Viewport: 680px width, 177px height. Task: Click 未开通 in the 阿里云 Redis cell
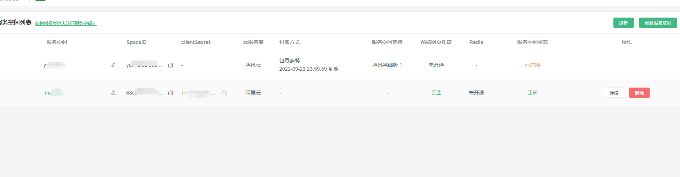coord(476,93)
